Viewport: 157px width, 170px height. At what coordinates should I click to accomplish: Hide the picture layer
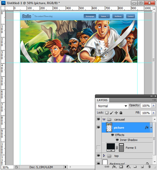coord(98,127)
